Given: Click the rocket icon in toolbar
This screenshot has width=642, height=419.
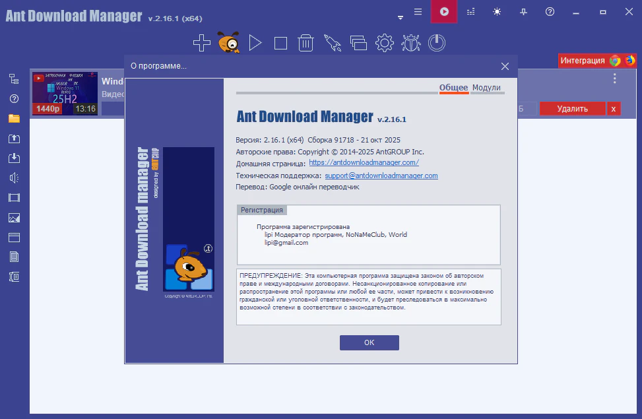Looking at the screenshot, I should (x=332, y=44).
